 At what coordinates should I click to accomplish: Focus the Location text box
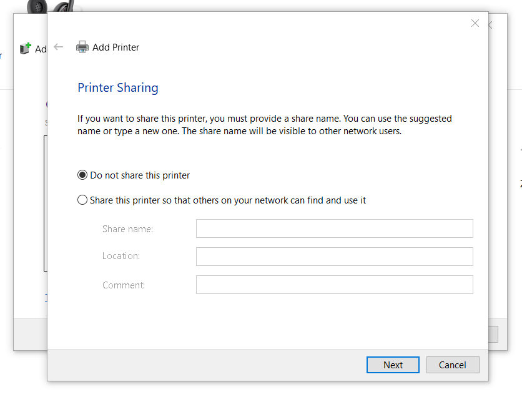point(334,257)
